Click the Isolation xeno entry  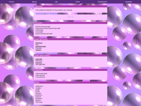39,95
